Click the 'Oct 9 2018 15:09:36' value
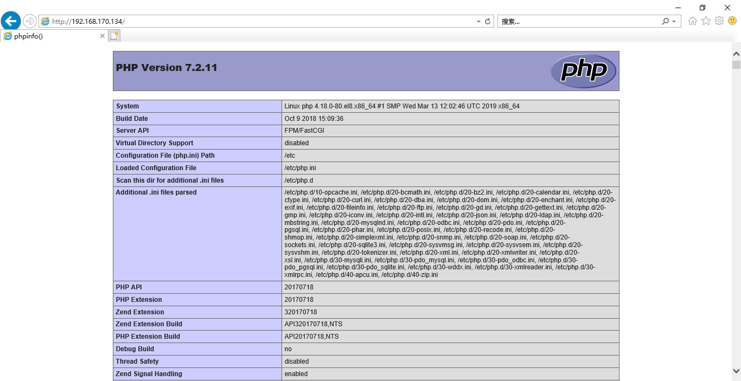741x381 pixels. [314, 119]
